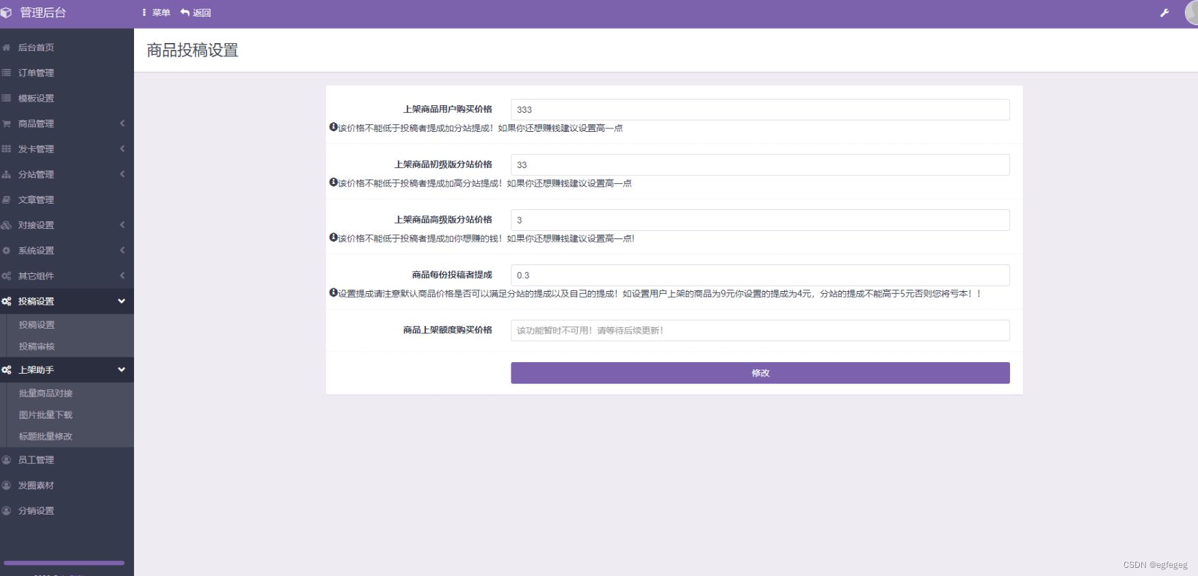Image resolution: width=1198 pixels, height=576 pixels.
Task: Expand the 分站管理 chevron
Action: coord(122,174)
